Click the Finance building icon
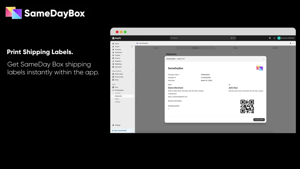Image resolution: width=300 pixels, height=169 pixels. tap(113, 58)
